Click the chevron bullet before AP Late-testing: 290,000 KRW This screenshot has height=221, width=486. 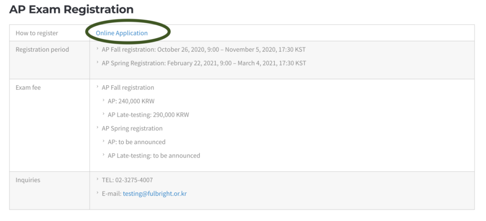(x=103, y=115)
